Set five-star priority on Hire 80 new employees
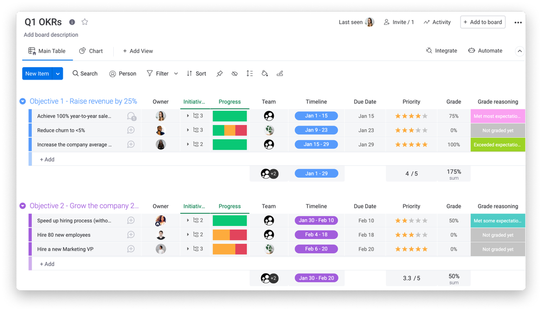 tap(425, 235)
